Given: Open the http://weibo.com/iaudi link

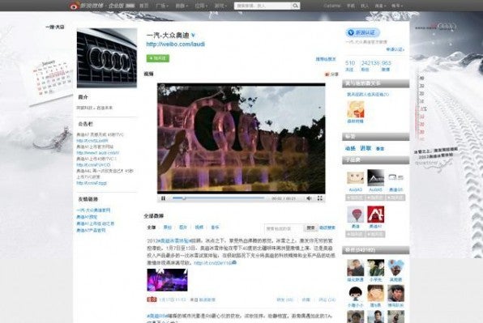Looking at the screenshot, I should tap(175, 44).
